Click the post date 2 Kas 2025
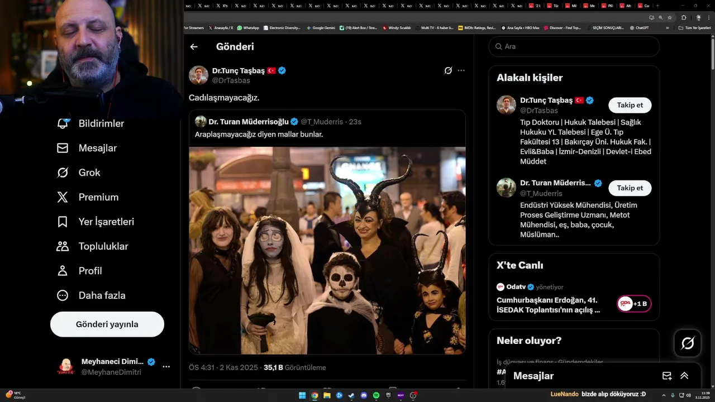 click(x=238, y=367)
